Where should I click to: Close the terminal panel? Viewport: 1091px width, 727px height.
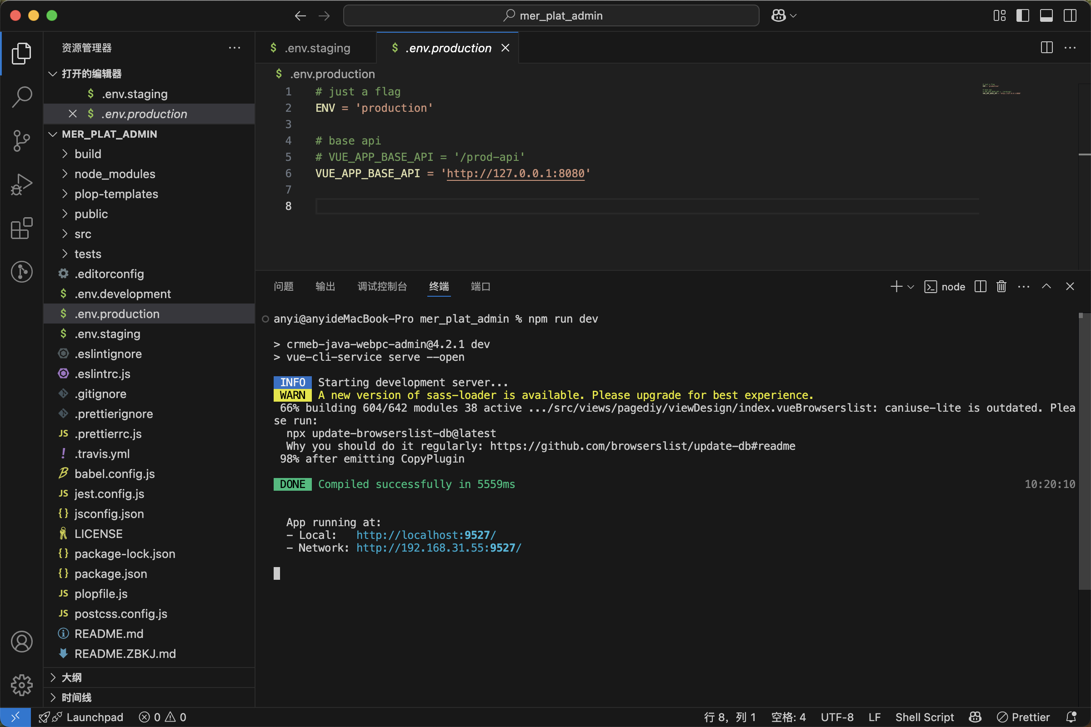(x=1070, y=287)
